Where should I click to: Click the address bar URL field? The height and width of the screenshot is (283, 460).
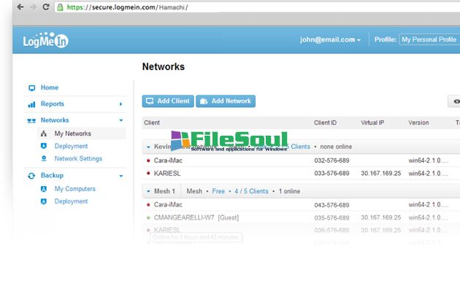[x=257, y=7]
